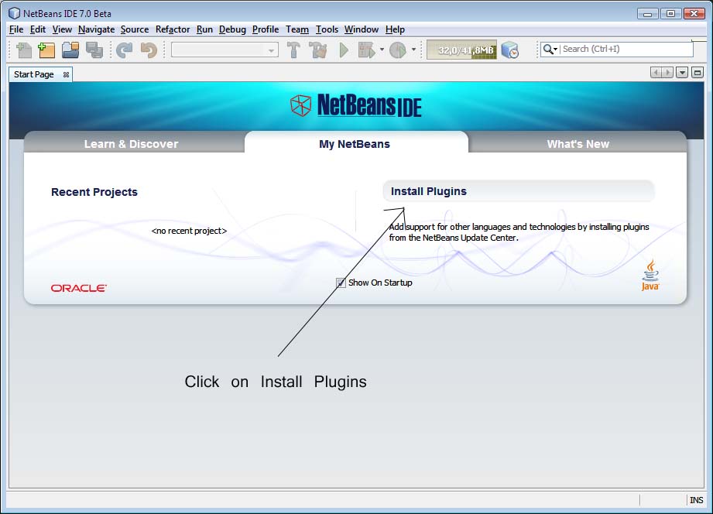Open the Profile menu

coord(266,29)
